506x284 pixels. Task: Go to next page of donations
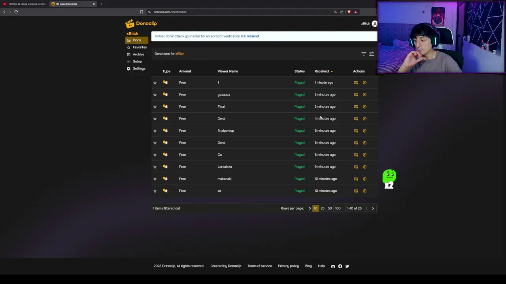pos(373,208)
